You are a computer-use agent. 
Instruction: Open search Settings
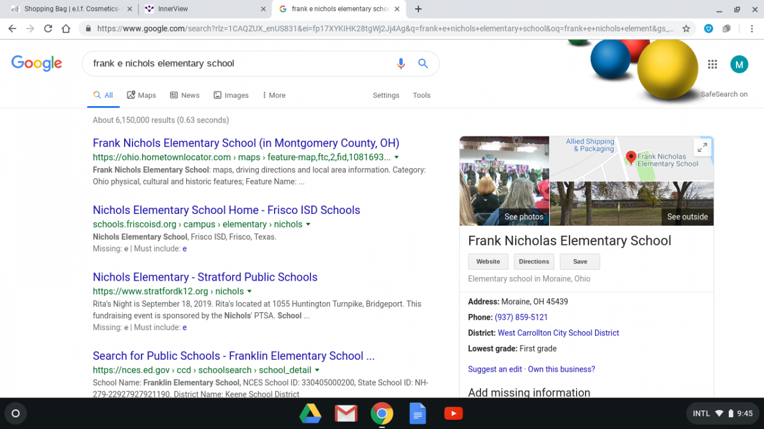click(386, 95)
